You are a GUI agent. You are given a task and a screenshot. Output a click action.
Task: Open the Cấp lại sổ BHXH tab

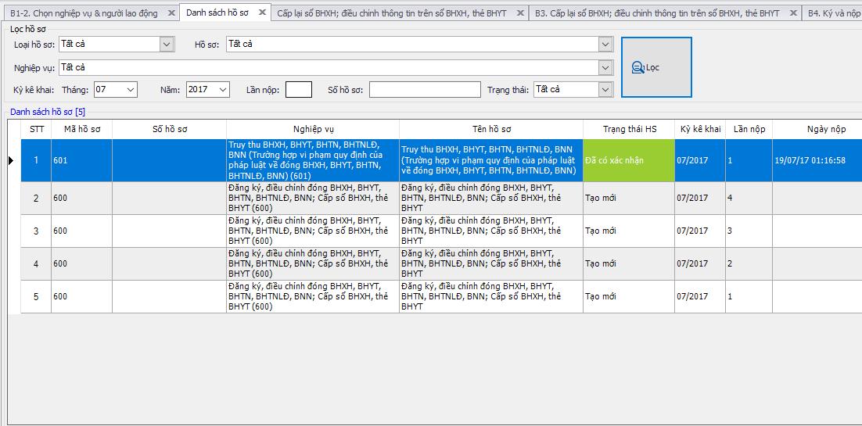click(391, 13)
